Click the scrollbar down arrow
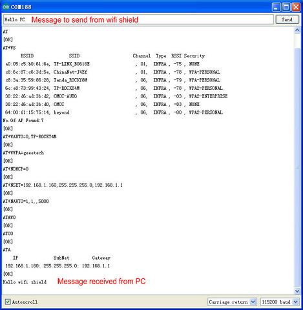 [297, 291]
